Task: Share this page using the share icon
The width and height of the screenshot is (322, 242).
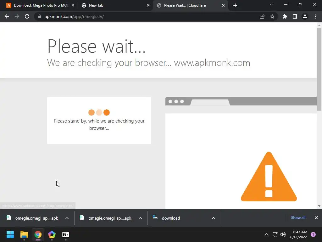Action: tap(262, 16)
